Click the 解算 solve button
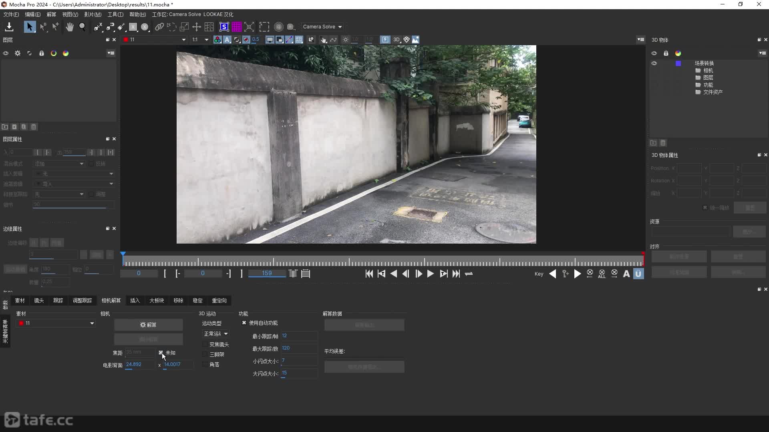The width and height of the screenshot is (769, 432). (x=148, y=325)
